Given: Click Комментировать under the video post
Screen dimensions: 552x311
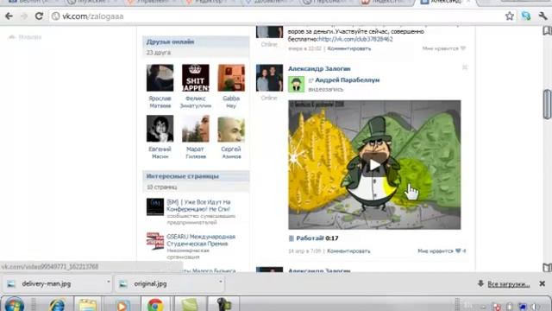Looking at the screenshot, I should click(348, 251).
